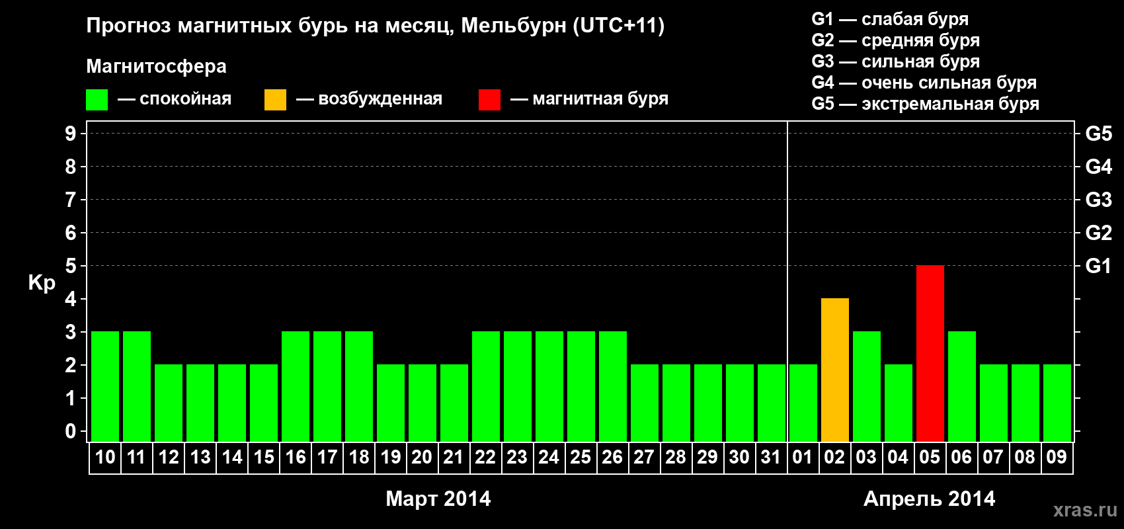Click the green bar for April 06

962,387
